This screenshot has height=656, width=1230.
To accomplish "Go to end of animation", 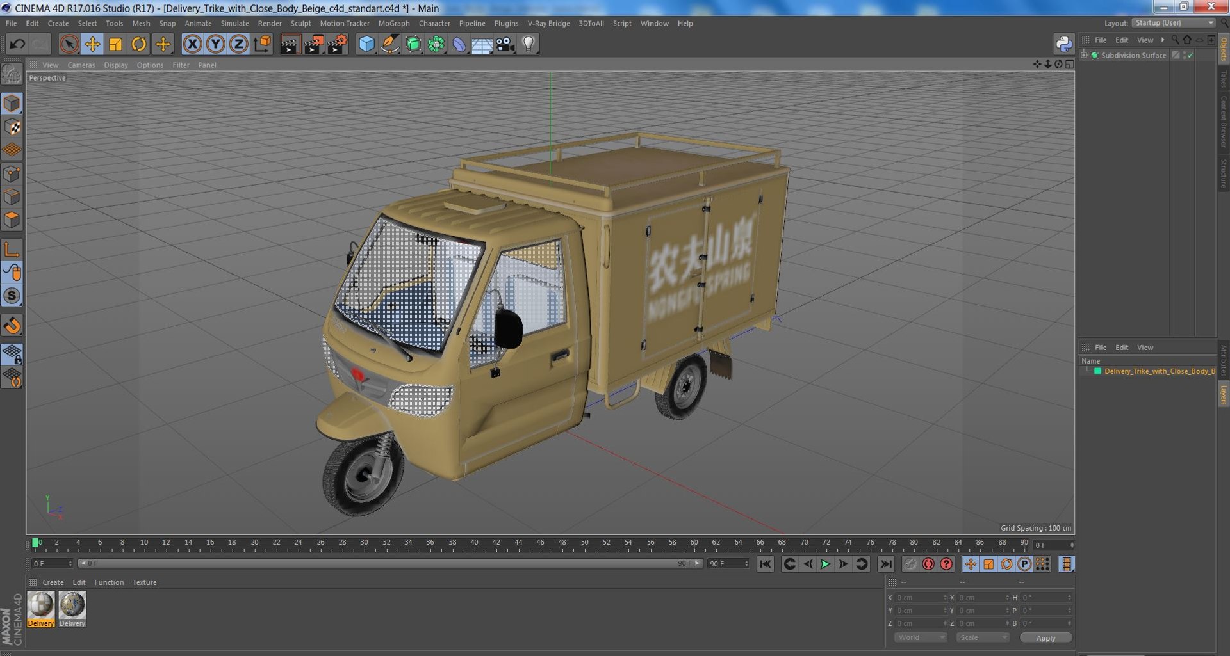I will point(885,564).
